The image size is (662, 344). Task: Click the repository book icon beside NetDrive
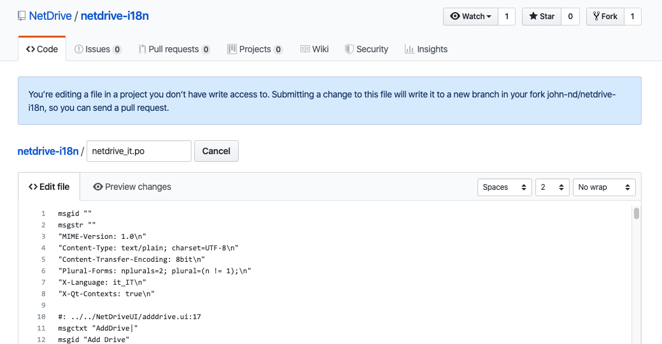click(x=22, y=16)
